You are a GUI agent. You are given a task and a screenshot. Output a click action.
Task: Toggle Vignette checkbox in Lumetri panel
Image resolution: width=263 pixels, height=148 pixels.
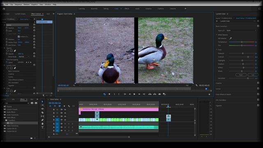click(x=258, y=105)
